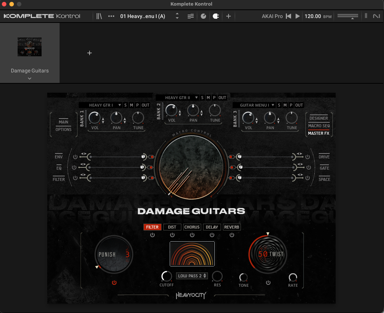Viewport: 384px width, 313px height.
Task: Open the LOW PASS 2 filter type selector
Action: [x=192, y=275]
